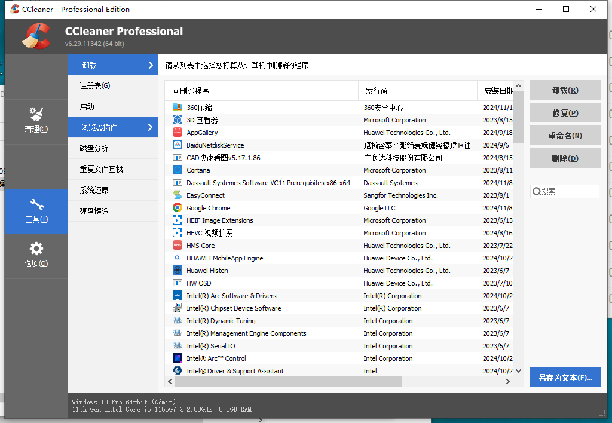
Task: Click the vertical scrollbar thumb
Action: coord(518,117)
